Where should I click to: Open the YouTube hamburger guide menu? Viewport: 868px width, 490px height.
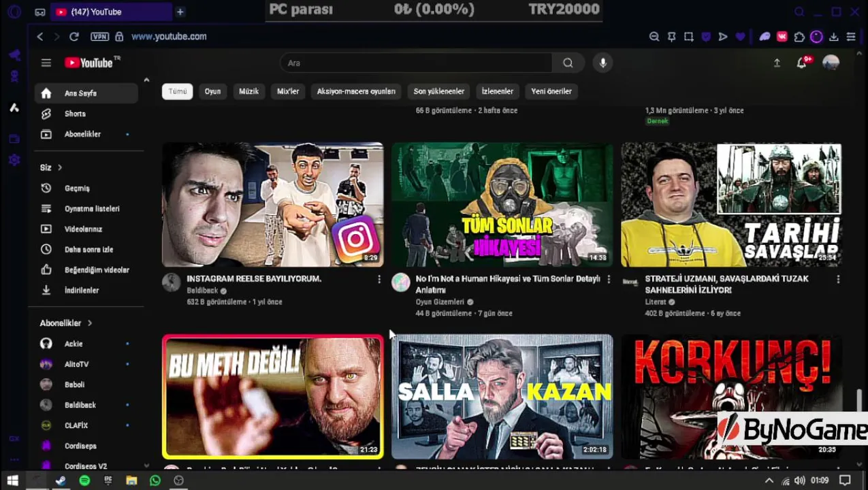tap(46, 63)
